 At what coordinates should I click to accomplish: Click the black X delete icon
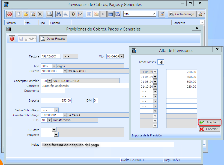[40, 14]
